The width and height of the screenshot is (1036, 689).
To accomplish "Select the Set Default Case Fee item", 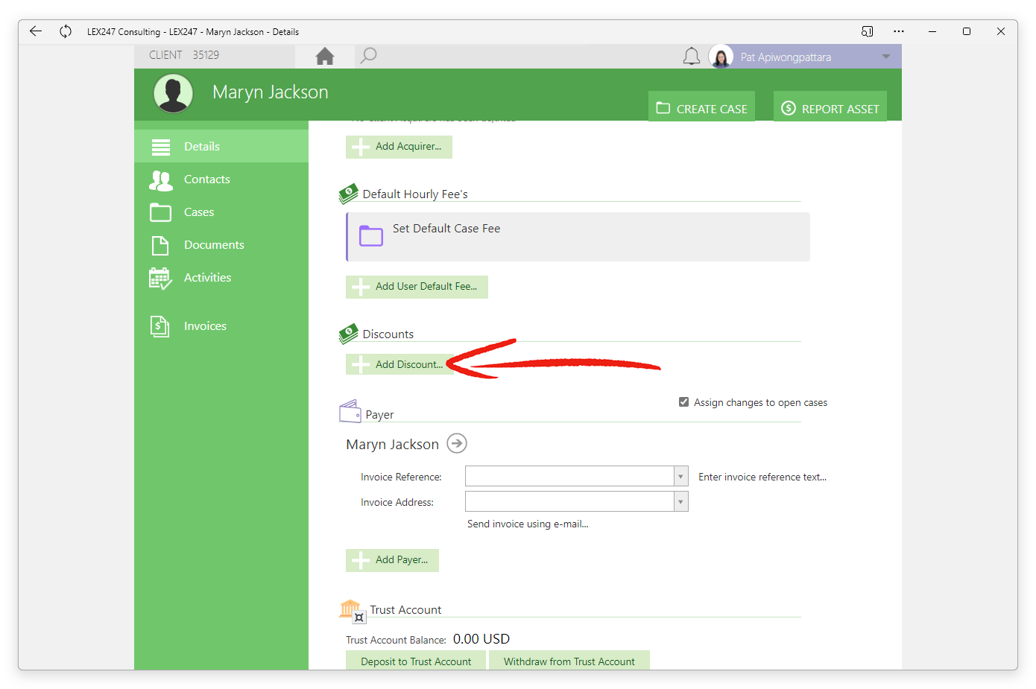I will (x=578, y=237).
